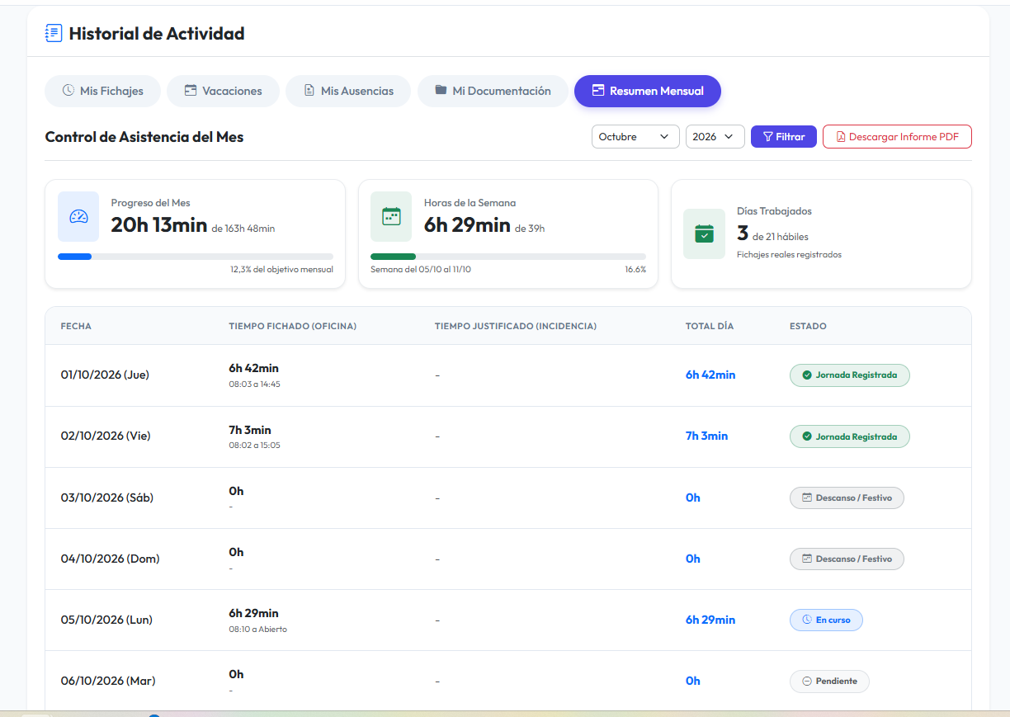
Task: Click the time range 08:02 a 15:05
Action: pos(255,445)
